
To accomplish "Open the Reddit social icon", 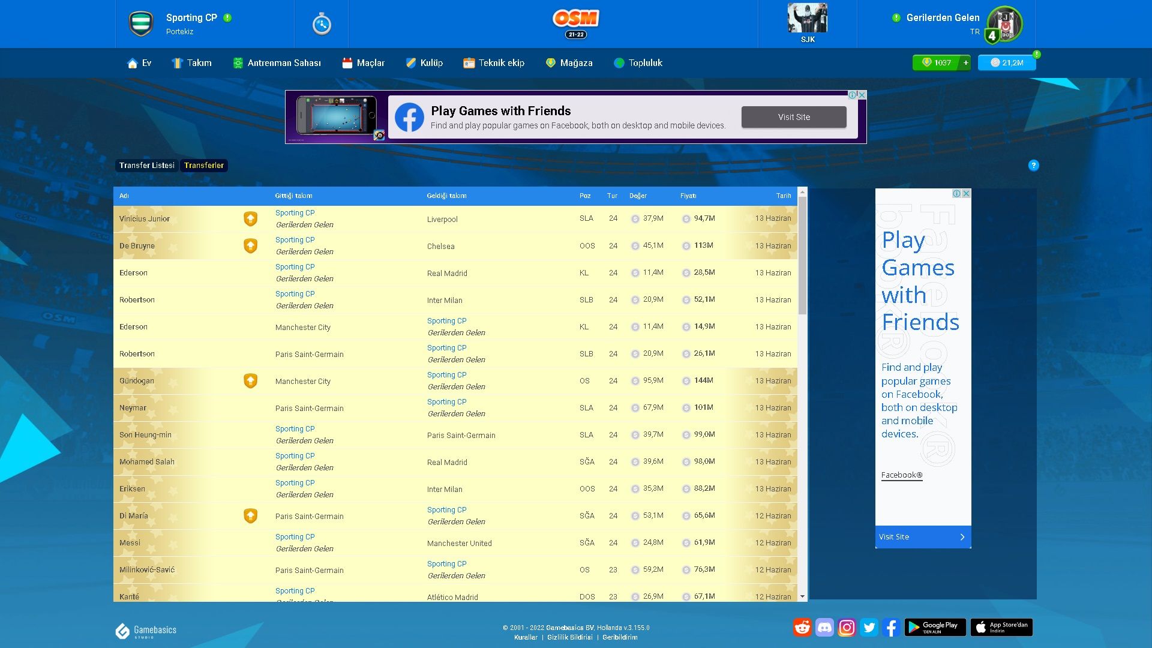I will point(802,628).
